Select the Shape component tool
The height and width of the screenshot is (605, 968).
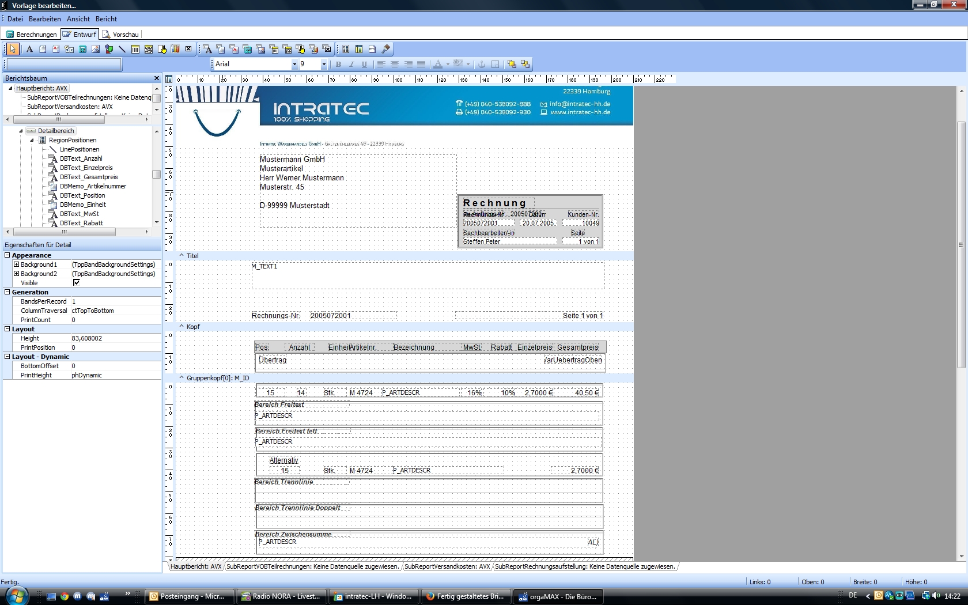(109, 49)
